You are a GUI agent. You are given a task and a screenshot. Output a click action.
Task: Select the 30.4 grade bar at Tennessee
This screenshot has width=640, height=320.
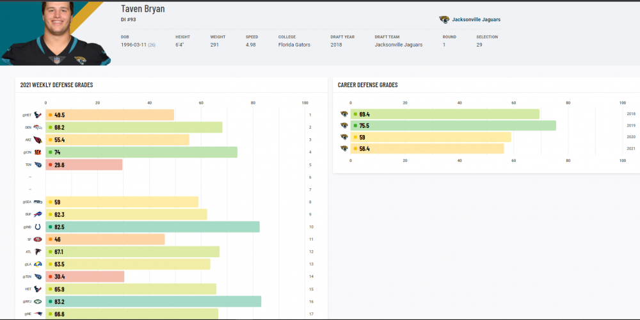pyautogui.click(x=85, y=276)
